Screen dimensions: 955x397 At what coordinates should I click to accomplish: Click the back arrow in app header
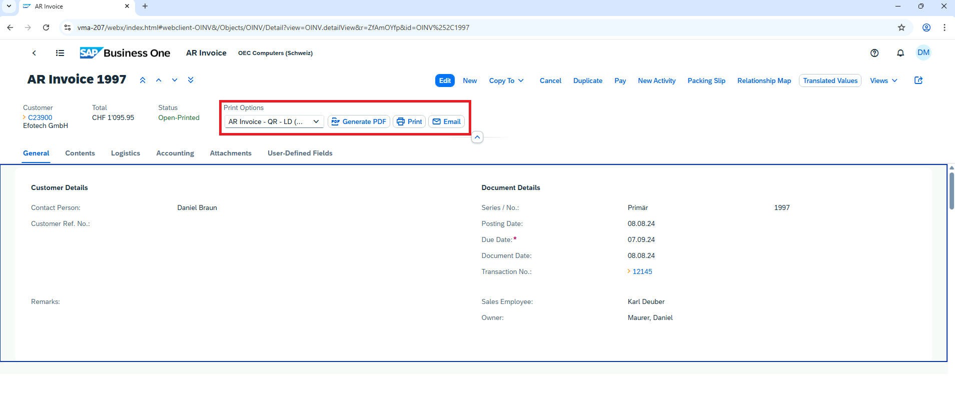point(34,53)
